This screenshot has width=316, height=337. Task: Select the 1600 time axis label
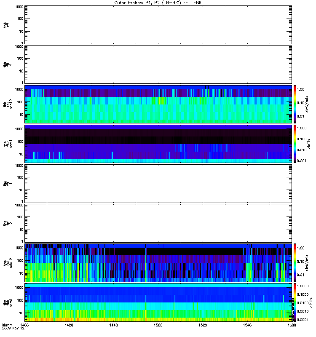[292, 325]
